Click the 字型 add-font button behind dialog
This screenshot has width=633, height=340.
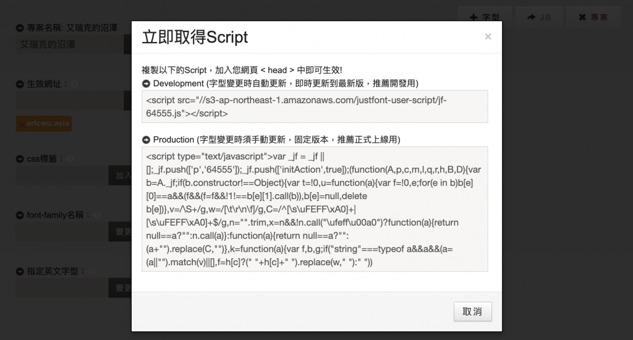click(485, 17)
